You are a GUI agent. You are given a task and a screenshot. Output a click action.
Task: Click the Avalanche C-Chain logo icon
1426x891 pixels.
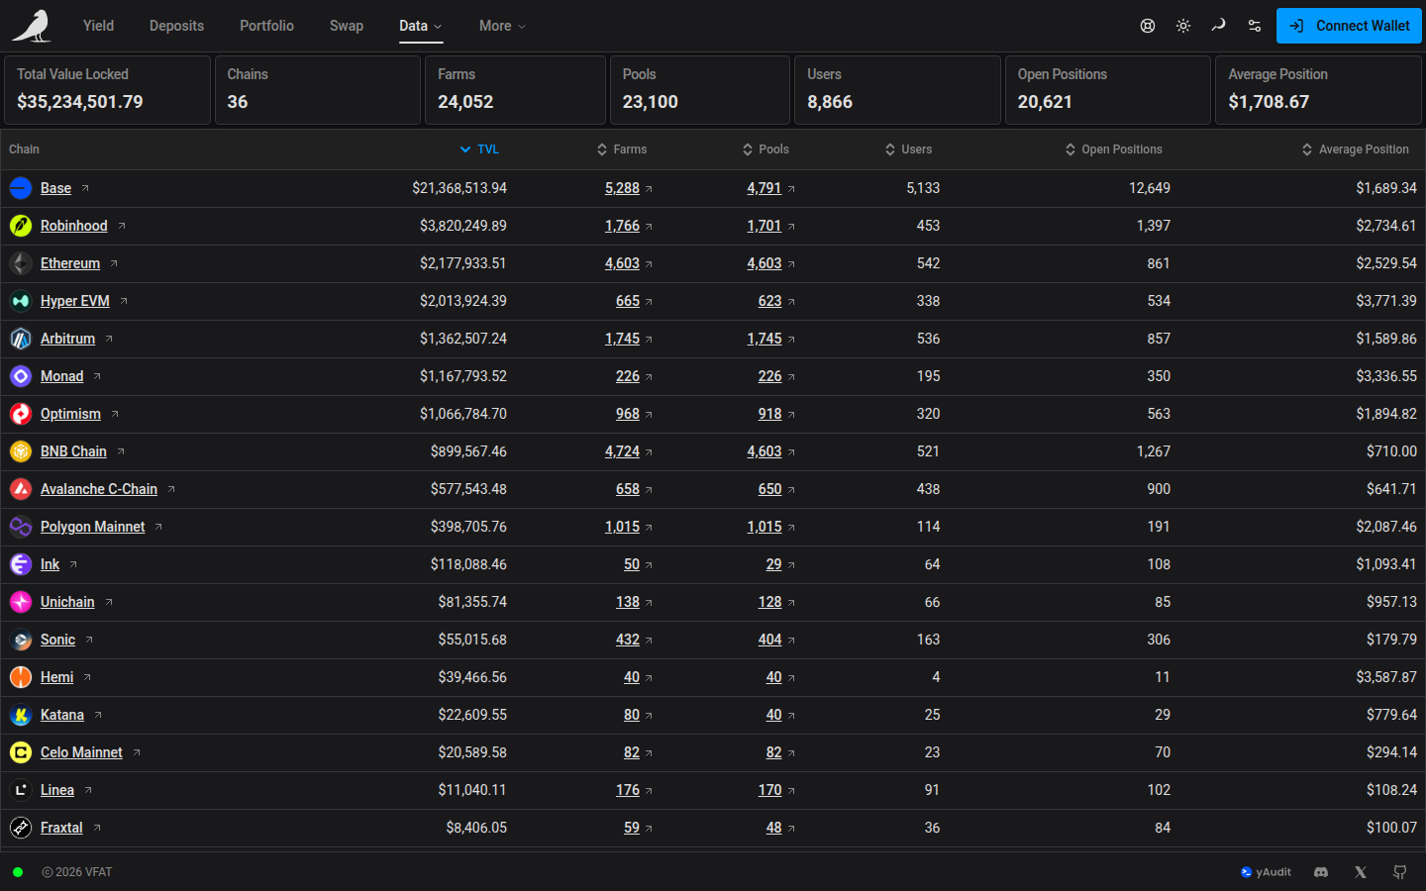point(21,489)
